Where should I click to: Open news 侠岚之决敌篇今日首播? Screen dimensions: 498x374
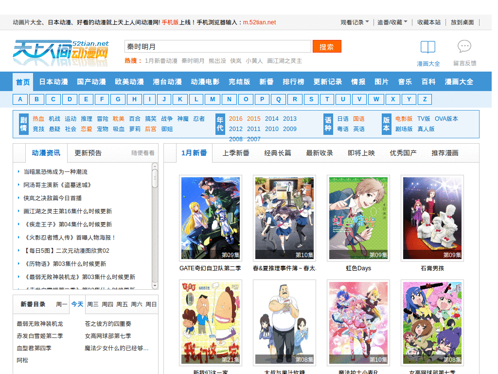click(53, 198)
